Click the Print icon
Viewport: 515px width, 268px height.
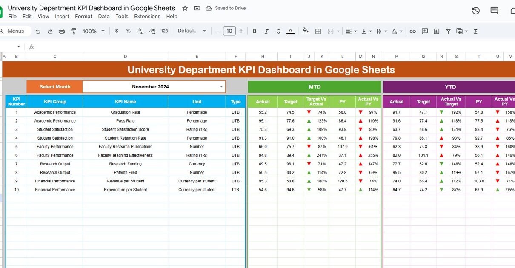[62, 31]
